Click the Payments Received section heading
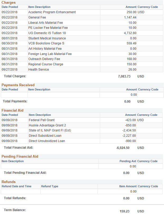Viewport: 164px width, 214px height. pos(18,85)
